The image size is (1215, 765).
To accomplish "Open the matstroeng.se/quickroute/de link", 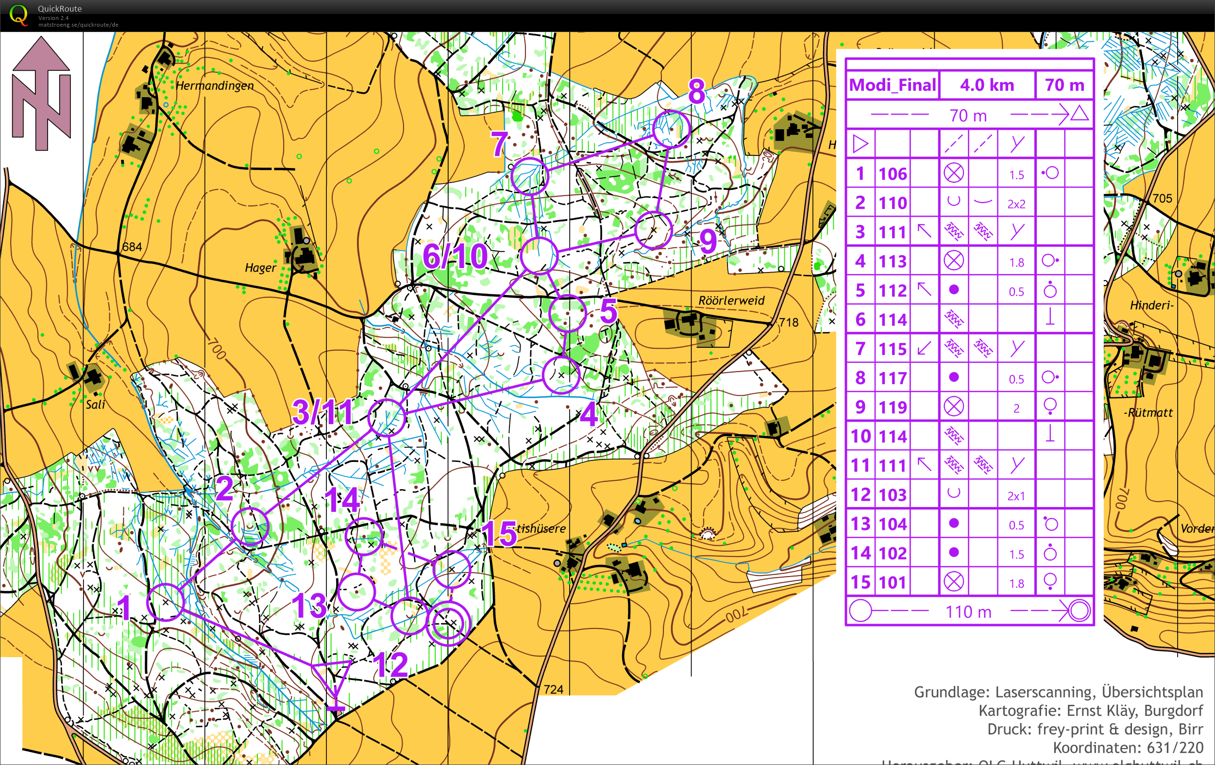I will (x=78, y=25).
